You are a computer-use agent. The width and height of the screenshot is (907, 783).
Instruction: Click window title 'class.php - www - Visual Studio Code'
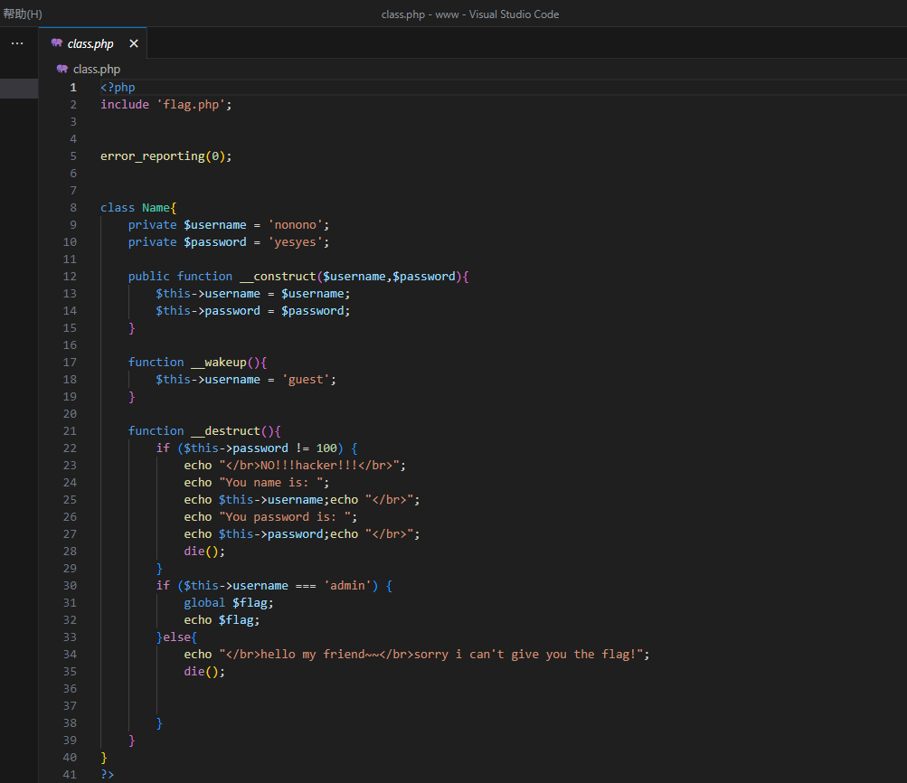[x=470, y=14]
